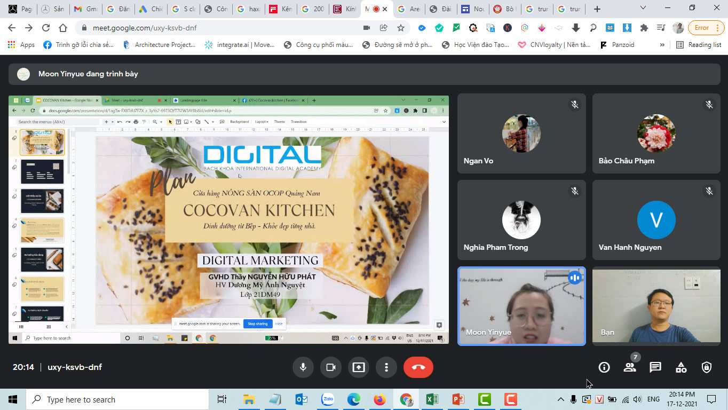Click the shared presentation screen area
The width and height of the screenshot is (728, 410).
tap(228, 219)
